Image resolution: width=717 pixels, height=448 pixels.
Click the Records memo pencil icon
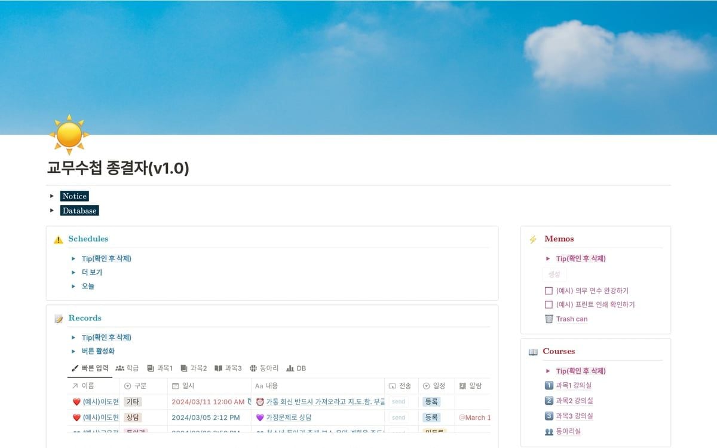pyautogui.click(x=59, y=318)
